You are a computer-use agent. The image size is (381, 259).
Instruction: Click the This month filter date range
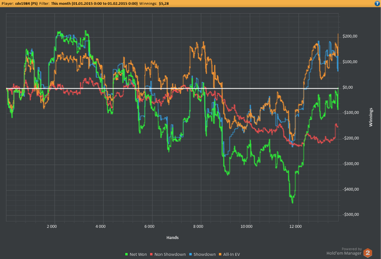click(x=94, y=4)
